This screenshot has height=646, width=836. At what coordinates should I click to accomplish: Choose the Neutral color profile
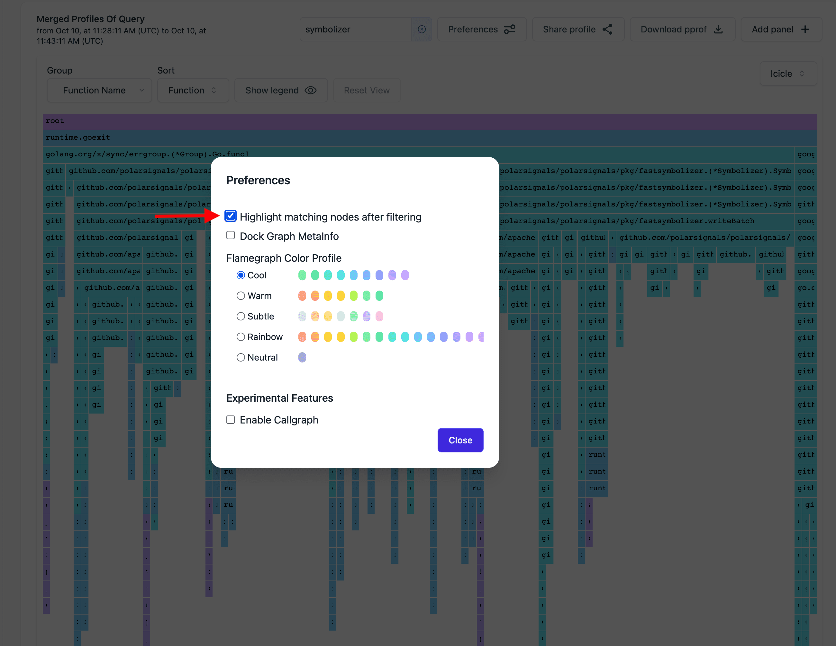tap(241, 357)
